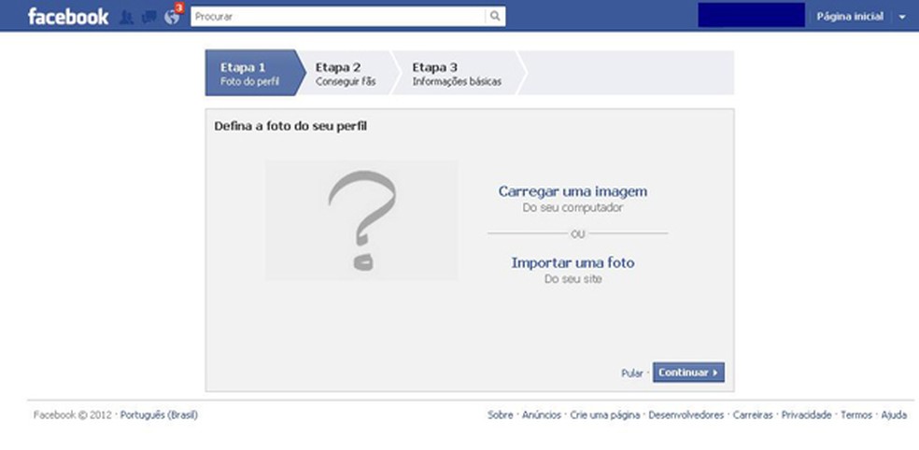Click into the Procurar search field
The width and height of the screenshot is (919, 450).
pyautogui.click(x=338, y=17)
